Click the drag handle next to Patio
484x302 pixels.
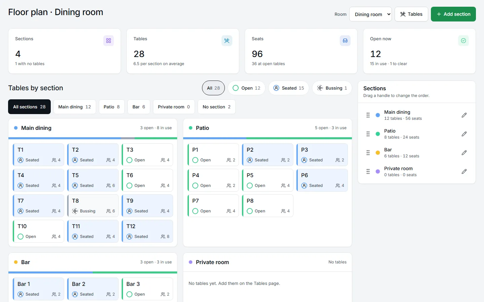(368, 134)
